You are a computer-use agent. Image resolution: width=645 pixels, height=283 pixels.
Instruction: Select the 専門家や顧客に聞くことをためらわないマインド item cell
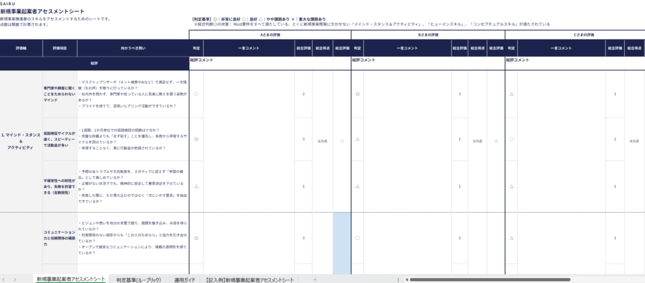coord(60,94)
